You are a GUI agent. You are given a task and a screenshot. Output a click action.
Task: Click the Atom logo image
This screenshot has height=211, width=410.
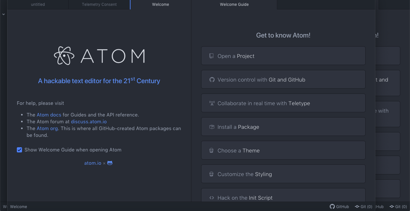pyautogui.click(x=99, y=56)
